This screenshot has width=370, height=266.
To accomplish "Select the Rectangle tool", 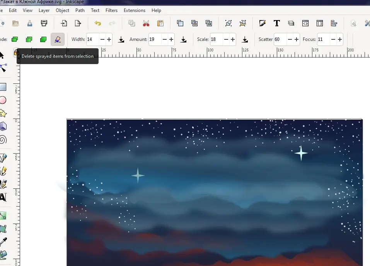I will pyautogui.click(x=3, y=87).
